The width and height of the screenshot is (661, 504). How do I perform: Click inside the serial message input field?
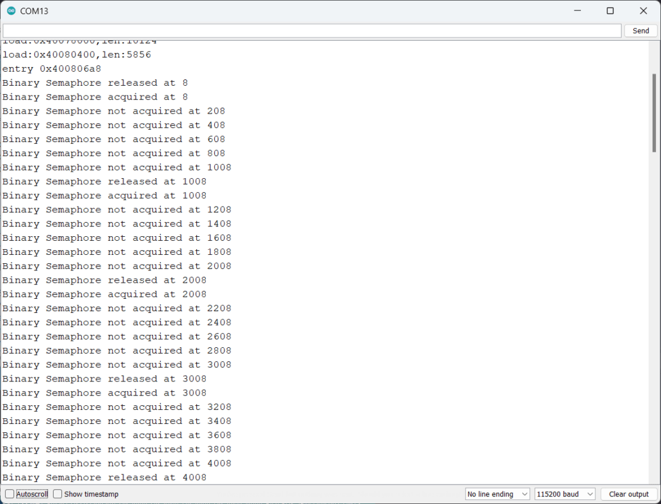(x=310, y=30)
